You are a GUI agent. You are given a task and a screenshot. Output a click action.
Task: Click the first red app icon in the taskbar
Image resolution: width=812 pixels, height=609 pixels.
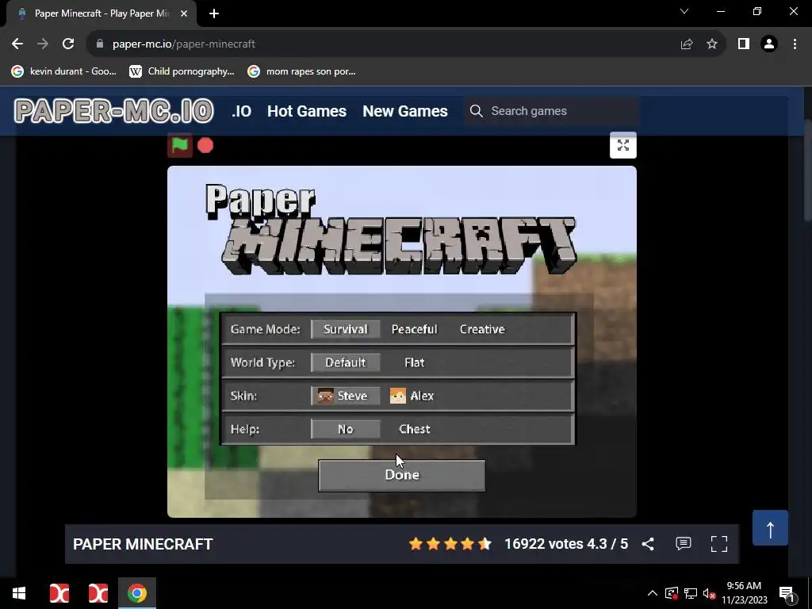(x=59, y=593)
